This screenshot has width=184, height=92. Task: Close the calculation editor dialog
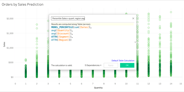click(133, 18)
